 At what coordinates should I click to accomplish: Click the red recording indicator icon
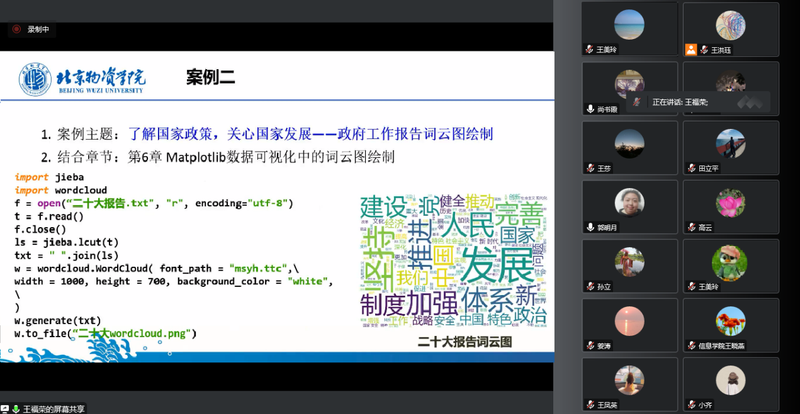coord(16,29)
